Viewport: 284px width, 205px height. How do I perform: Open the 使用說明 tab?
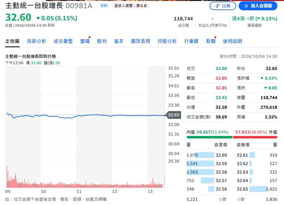[x=233, y=41]
